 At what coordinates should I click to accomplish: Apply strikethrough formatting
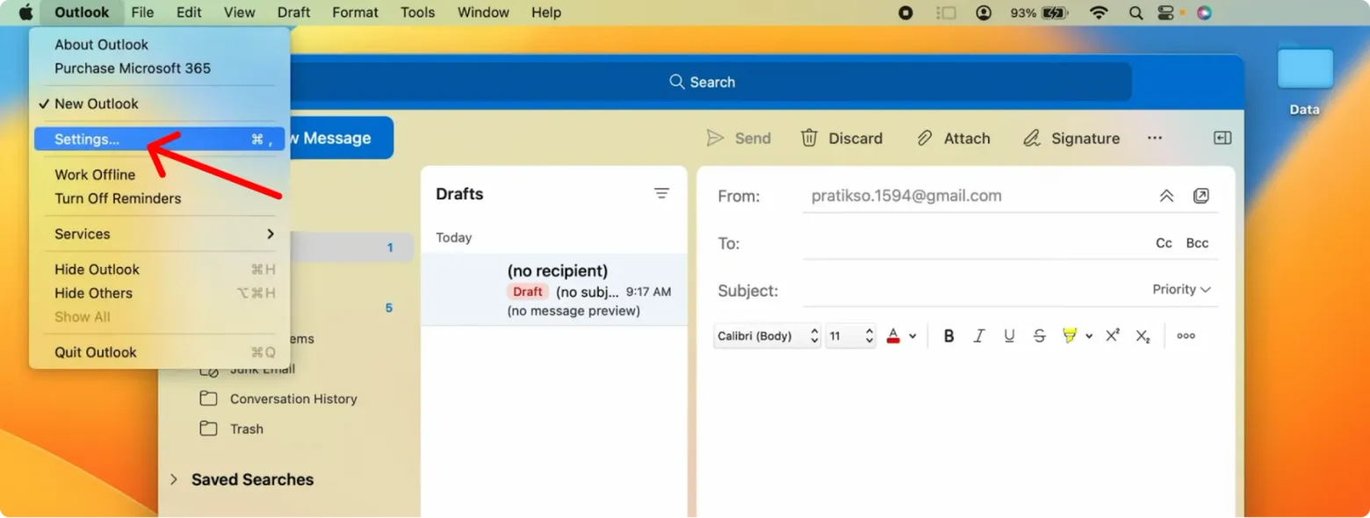pos(1040,336)
